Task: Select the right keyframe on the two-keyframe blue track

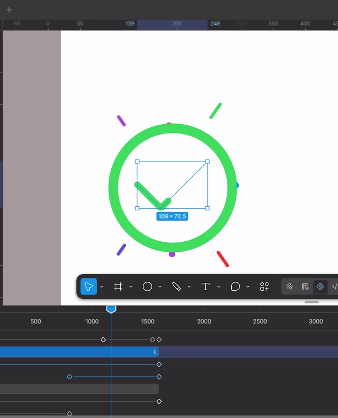Action: click(x=159, y=377)
